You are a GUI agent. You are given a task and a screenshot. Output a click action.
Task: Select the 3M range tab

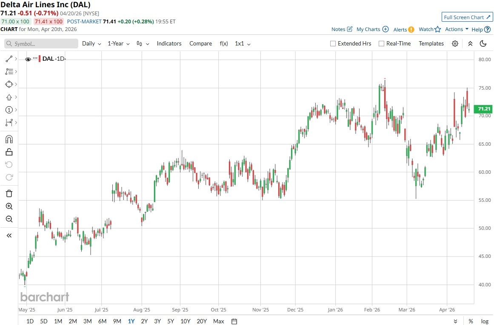click(x=88, y=321)
